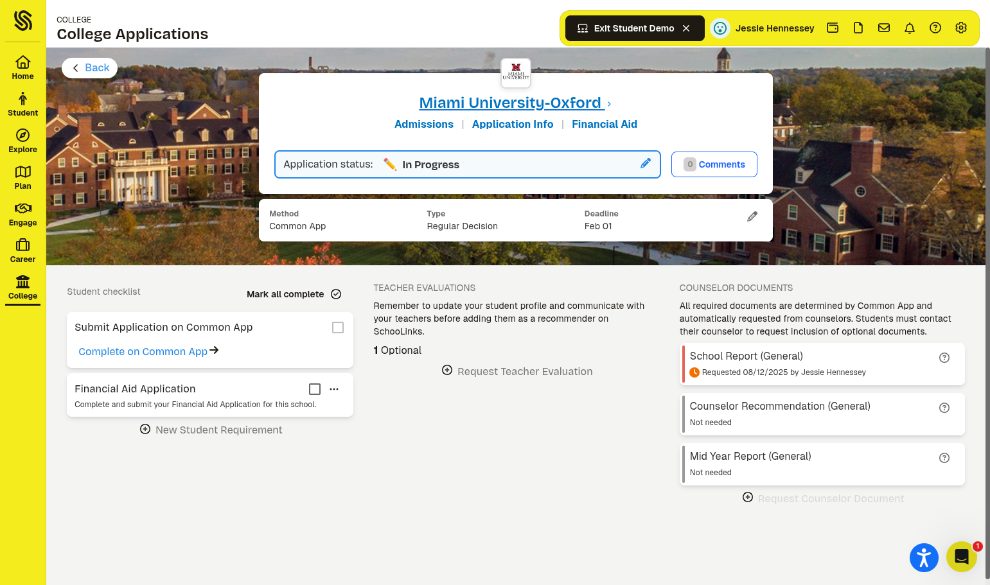Open the chat support bubble
The width and height of the screenshot is (990, 585).
(962, 556)
